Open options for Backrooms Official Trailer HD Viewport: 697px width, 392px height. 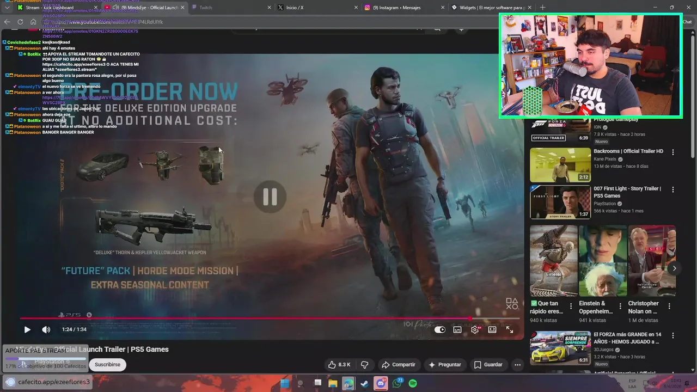pos(673,152)
